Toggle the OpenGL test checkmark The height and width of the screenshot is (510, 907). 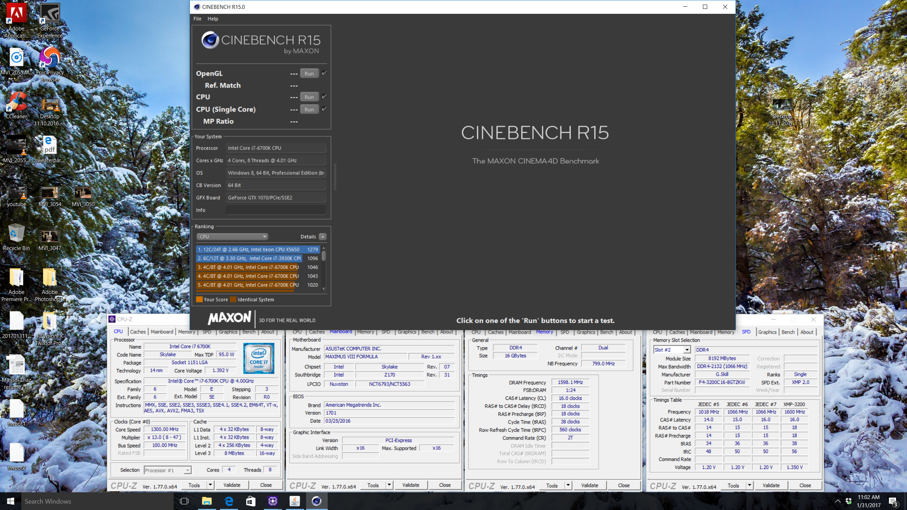[x=324, y=73]
